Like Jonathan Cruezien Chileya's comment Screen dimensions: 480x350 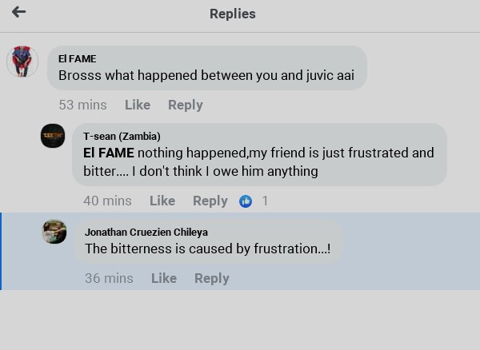point(164,278)
